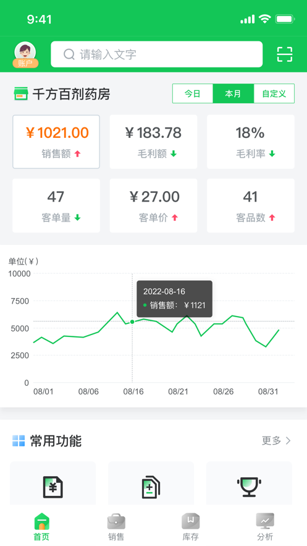Focus the search field 请输入文字
This screenshot has height=546, width=307.
[156, 54]
